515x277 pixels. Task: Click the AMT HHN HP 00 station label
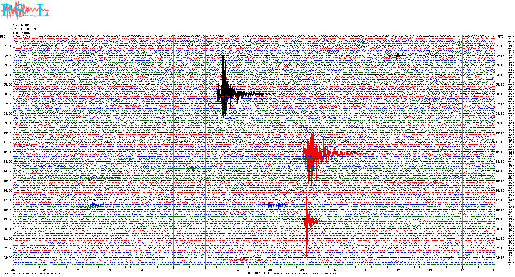click(24, 29)
